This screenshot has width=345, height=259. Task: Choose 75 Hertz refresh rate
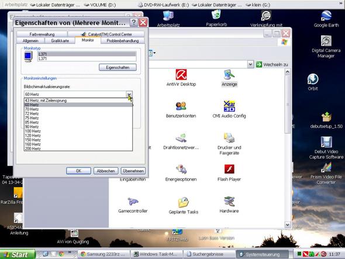[78, 118]
